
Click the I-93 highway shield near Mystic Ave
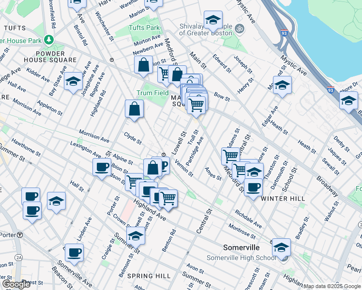tap(284, 33)
